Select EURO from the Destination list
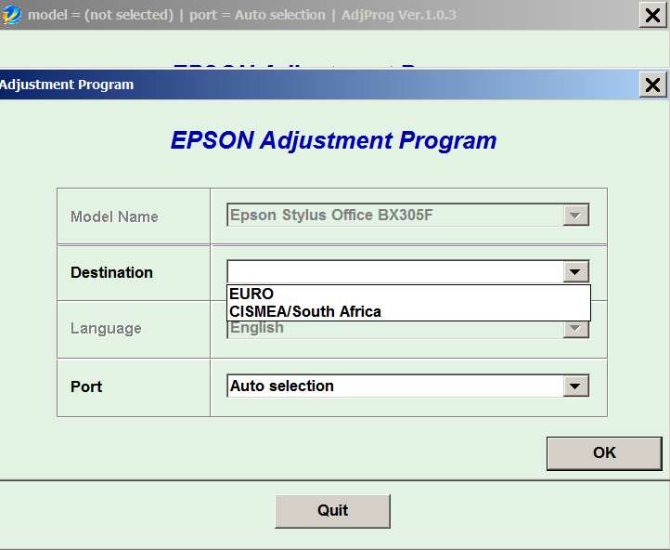 pyautogui.click(x=408, y=294)
